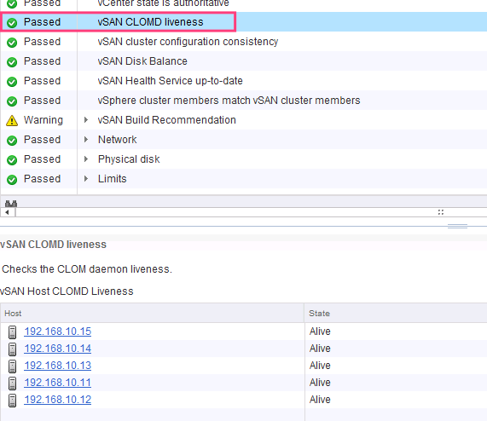Click warning triangle icon for vSAN Build Recommendation

pyautogui.click(x=12, y=120)
